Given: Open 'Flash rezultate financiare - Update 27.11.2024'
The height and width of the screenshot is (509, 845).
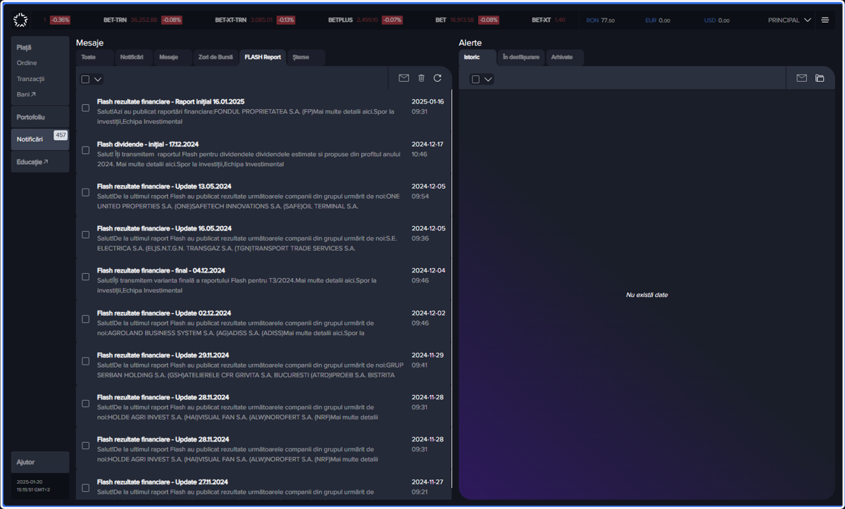Looking at the screenshot, I should 263,487.
